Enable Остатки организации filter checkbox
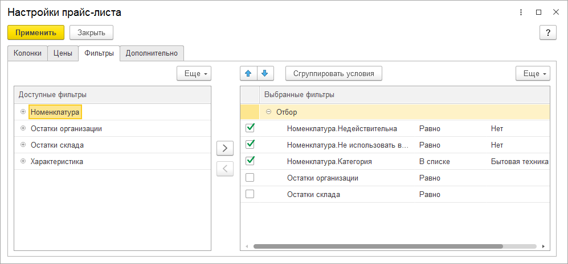The image size is (568, 264). click(x=250, y=178)
